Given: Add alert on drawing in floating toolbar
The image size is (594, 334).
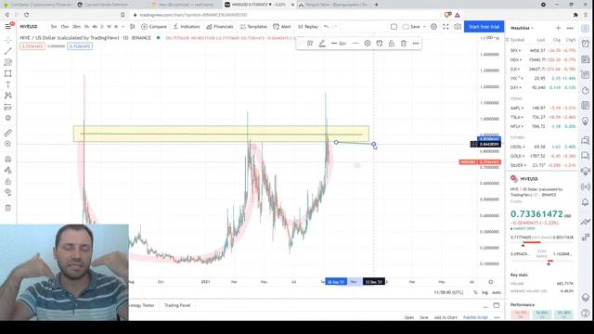Looking at the screenshot, I should pyautogui.click(x=380, y=44).
